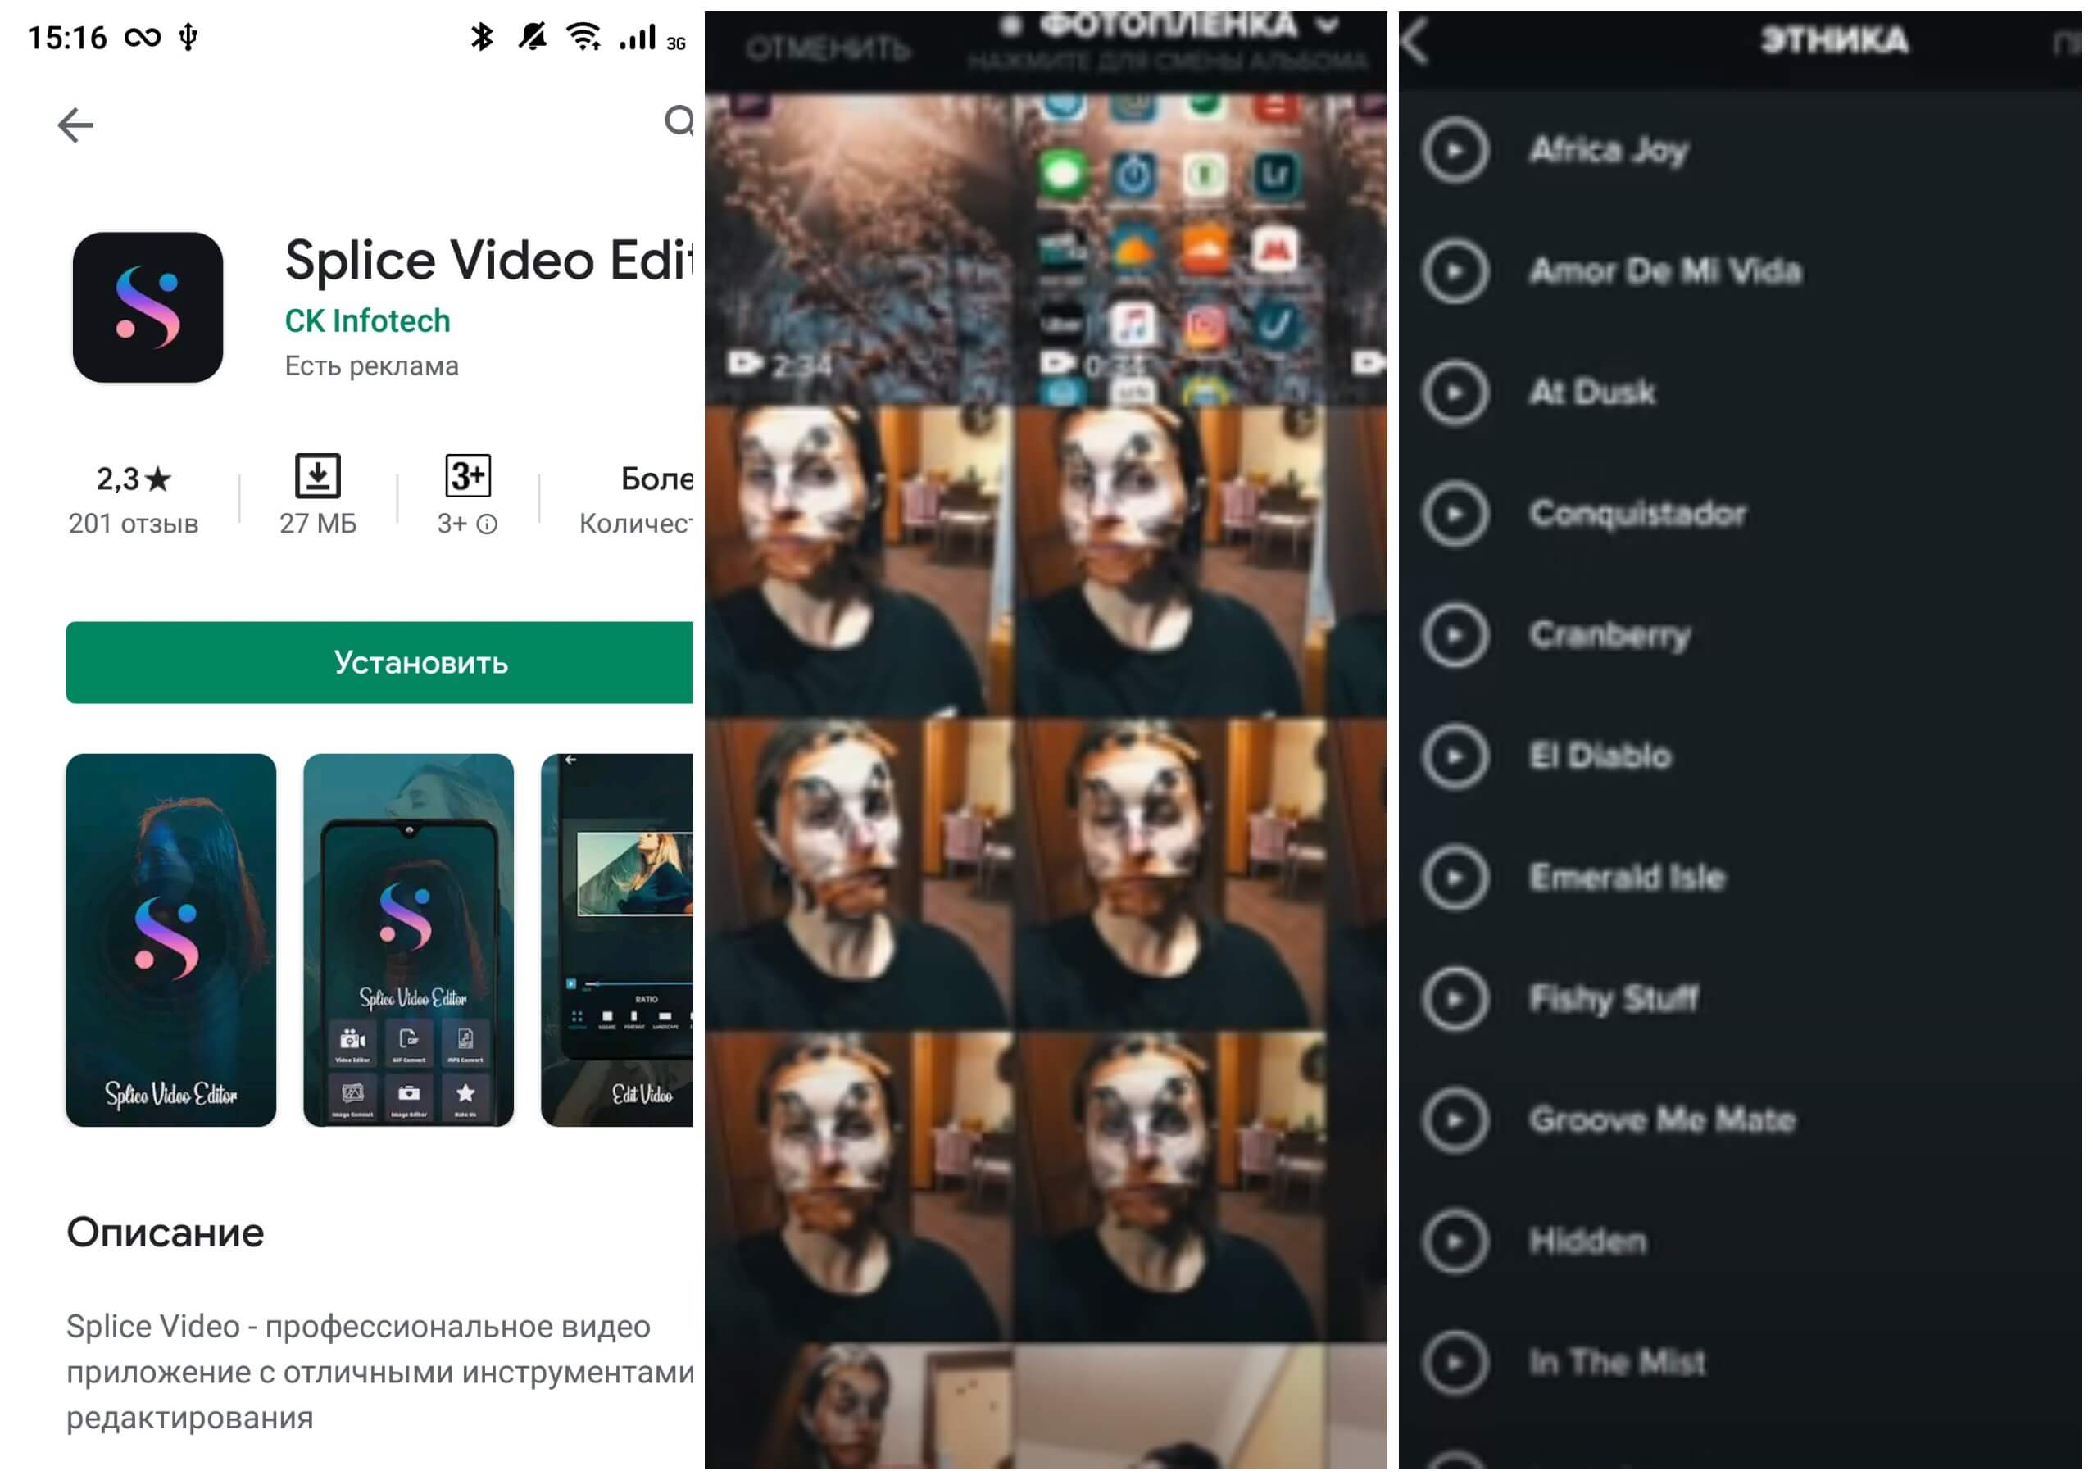Image resolution: width=2093 pixels, height=1480 pixels.
Task: Tap the Wi-Fi status icon
Action: pyautogui.click(x=583, y=36)
